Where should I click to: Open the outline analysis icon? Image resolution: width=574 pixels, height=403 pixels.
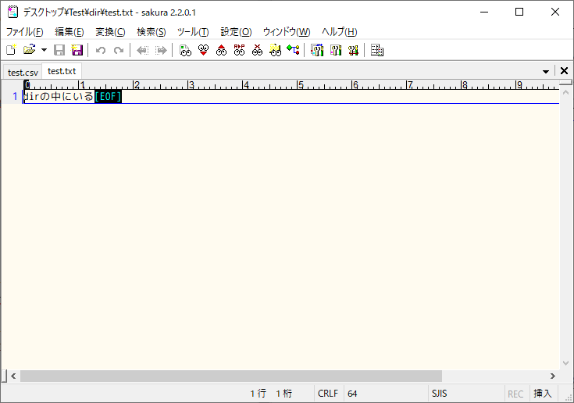coord(293,50)
